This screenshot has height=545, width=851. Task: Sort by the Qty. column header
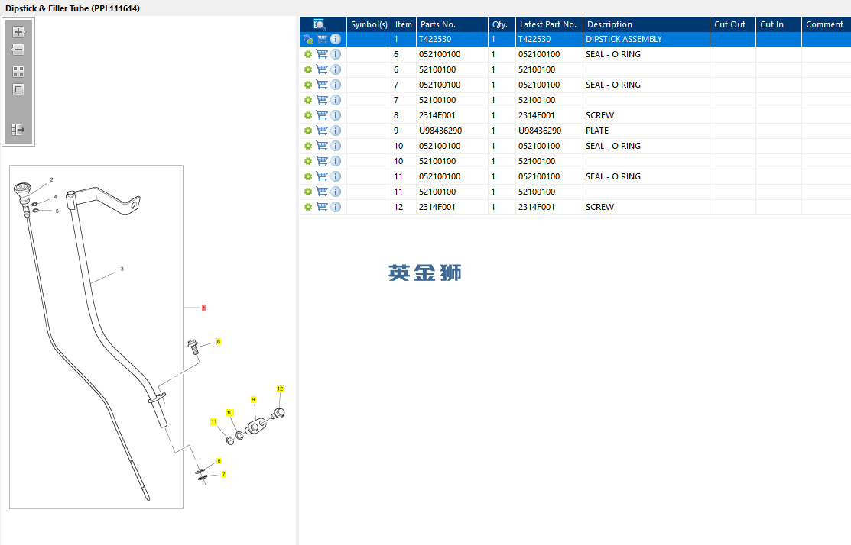point(502,24)
